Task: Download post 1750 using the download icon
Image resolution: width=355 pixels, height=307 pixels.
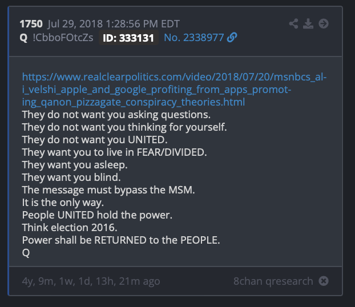Action: click(308, 23)
